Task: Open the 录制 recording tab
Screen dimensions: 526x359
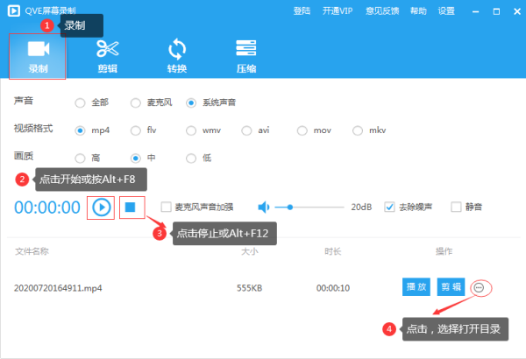Action: click(38, 56)
